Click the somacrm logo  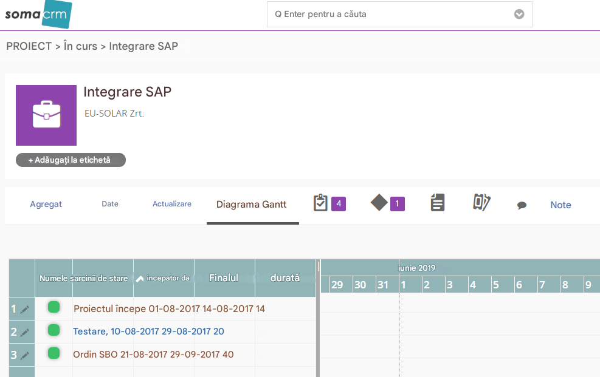(x=38, y=15)
